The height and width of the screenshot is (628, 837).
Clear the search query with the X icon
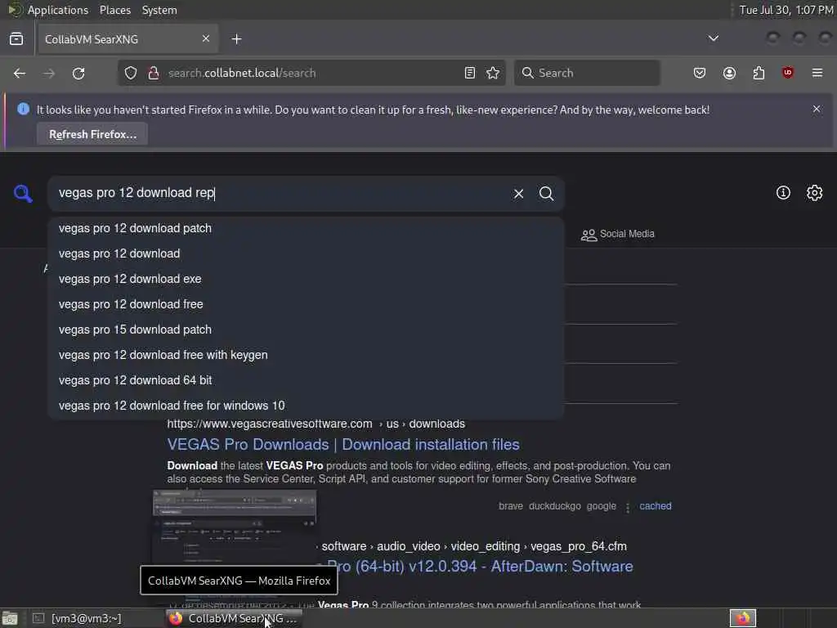point(518,193)
